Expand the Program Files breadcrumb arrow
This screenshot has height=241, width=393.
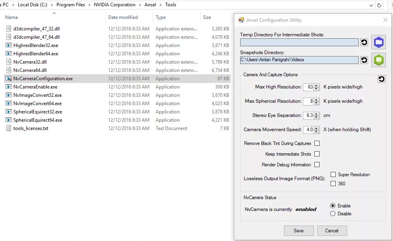(x=90, y=5)
